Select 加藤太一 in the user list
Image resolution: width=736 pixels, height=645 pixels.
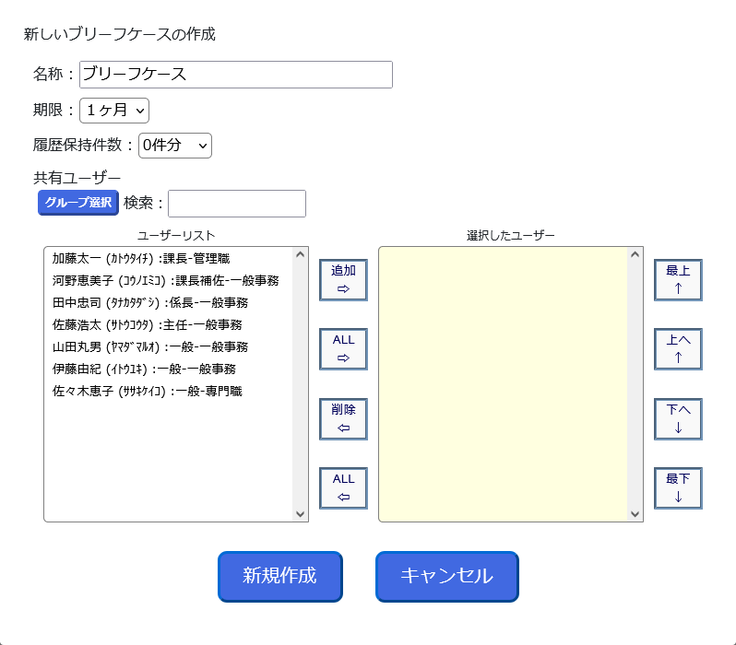[169, 259]
